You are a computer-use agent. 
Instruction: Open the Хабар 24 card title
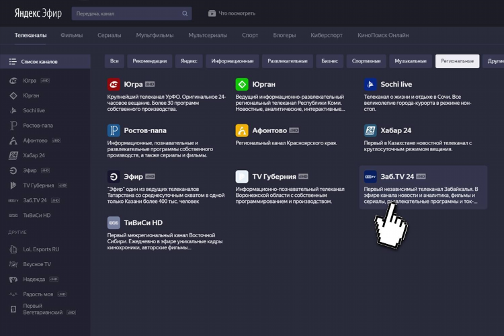tap(396, 130)
